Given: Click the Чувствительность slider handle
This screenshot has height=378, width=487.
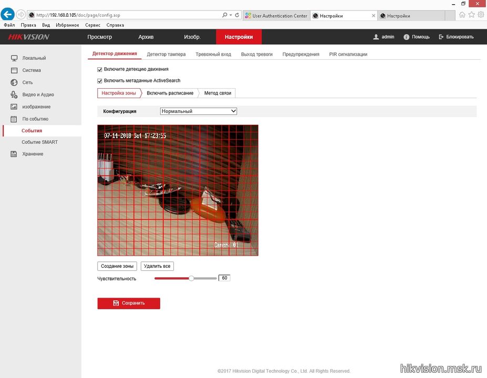Looking at the screenshot, I should 191,278.
